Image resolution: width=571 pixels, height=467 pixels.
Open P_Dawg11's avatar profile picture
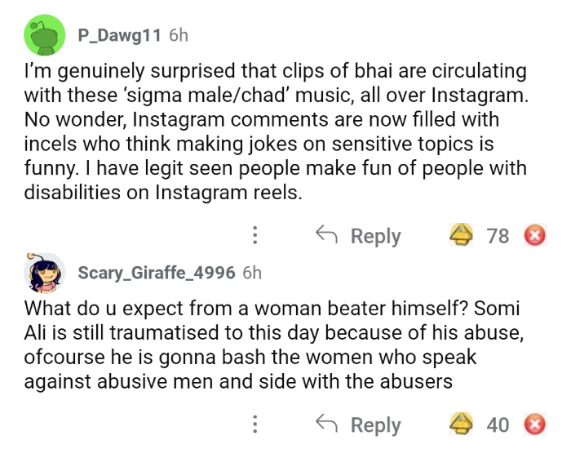click(45, 36)
